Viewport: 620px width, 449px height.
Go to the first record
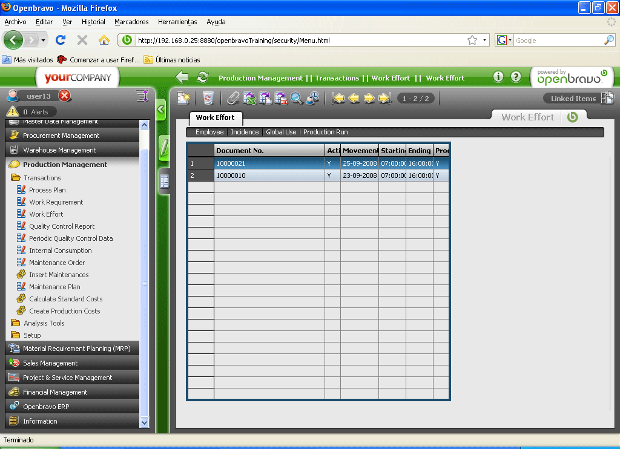(x=338, y=98)
